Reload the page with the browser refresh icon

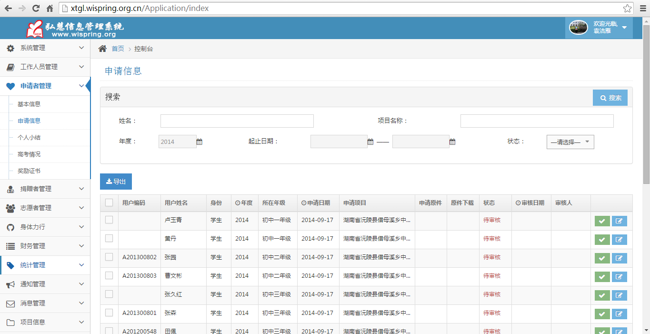tap(36, 9)
